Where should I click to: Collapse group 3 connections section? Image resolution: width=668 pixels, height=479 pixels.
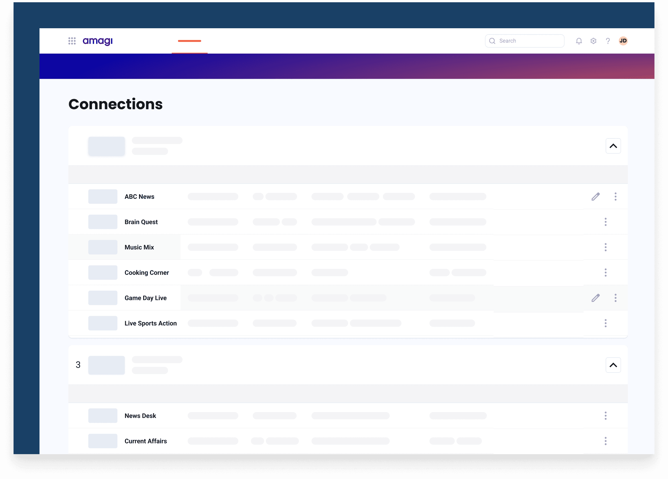(x=613, y=365)
